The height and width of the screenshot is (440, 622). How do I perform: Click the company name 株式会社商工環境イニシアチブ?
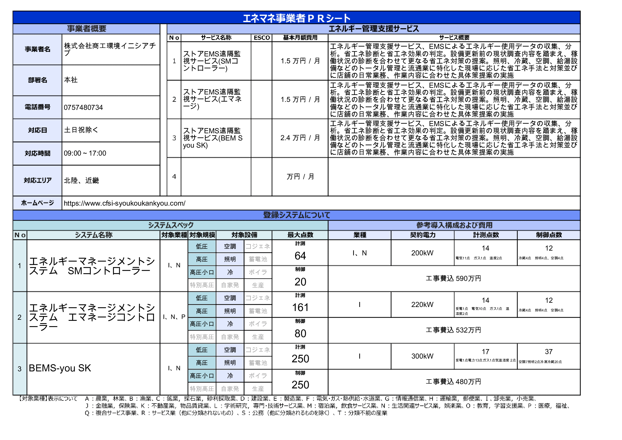(110, 49)
